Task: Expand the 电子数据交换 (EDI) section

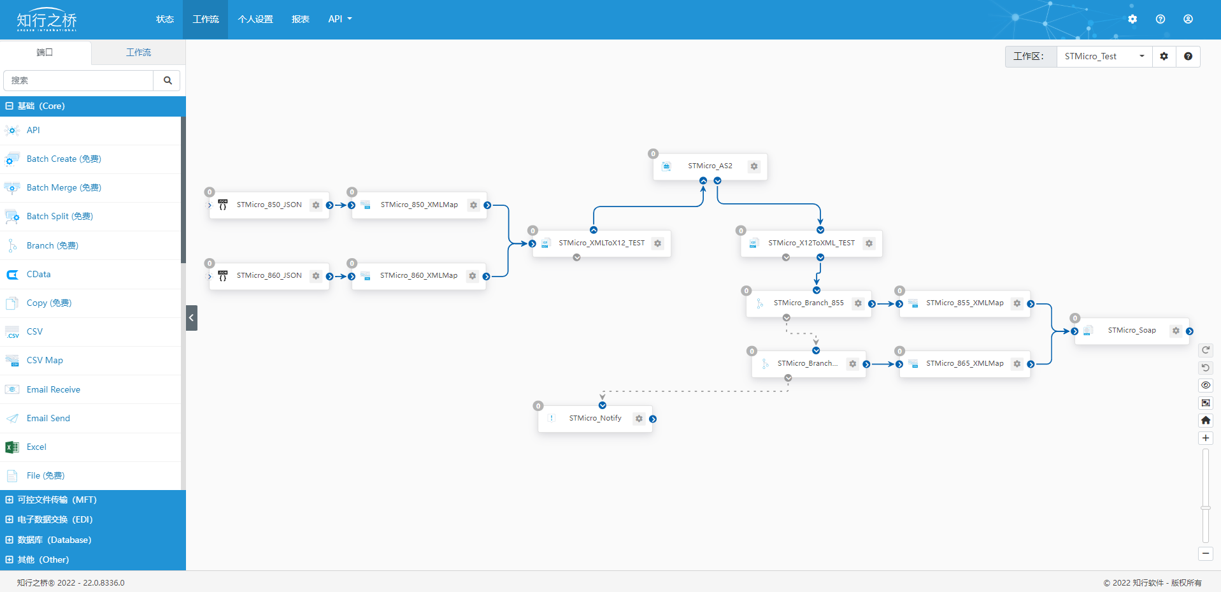Action: click(x=93, y=519)
